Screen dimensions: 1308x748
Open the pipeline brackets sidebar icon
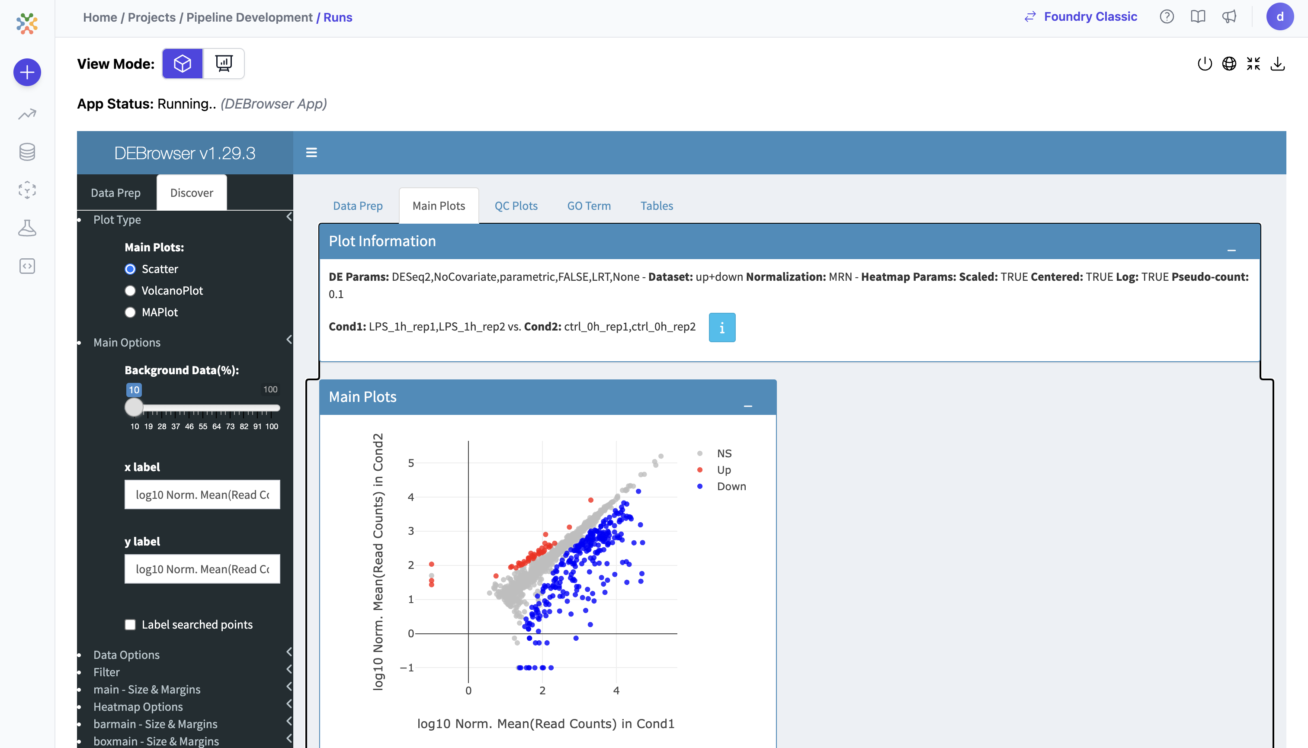click(27, 189)
